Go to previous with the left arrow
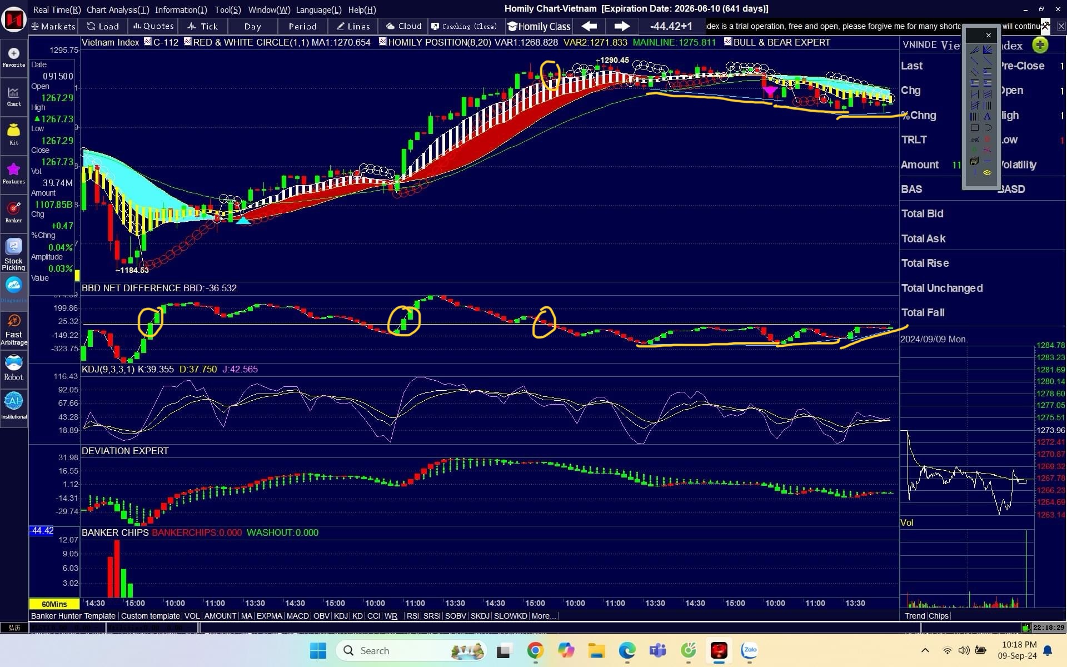 (x=589, y=26)
